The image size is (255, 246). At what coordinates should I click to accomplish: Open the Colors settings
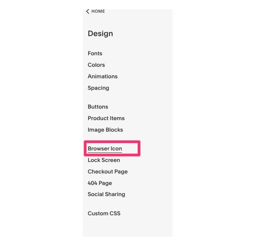(96, 65)
